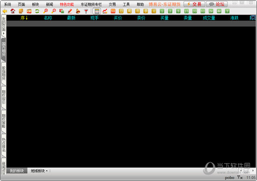Click the 交易 lightning button
The width and height of the screenshot is (257, 181).
click(x=194, y=4)
